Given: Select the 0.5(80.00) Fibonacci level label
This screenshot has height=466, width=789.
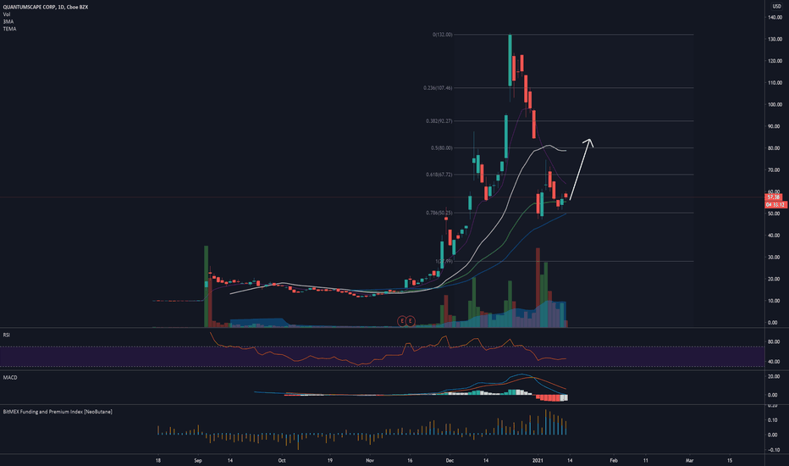Looking at the screenshot, I should click(x=441, y=147).
